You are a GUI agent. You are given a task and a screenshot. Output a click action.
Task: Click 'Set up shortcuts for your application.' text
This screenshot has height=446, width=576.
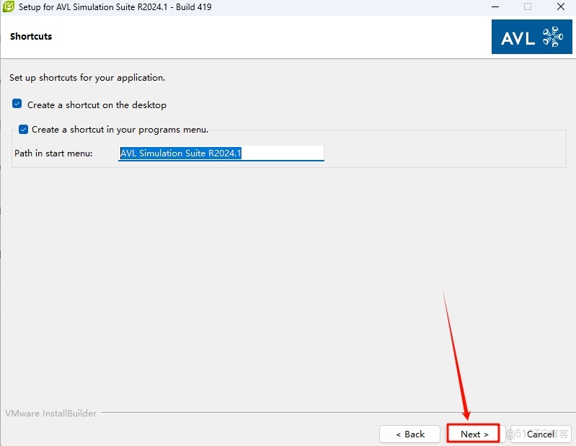(x=87, y=78)
